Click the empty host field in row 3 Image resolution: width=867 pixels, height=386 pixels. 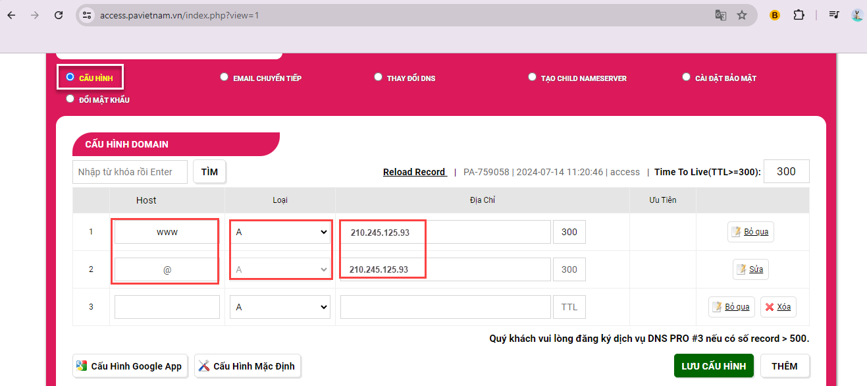(167, 307)
